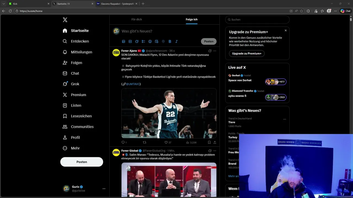Go back with browser back arrow

4,11
